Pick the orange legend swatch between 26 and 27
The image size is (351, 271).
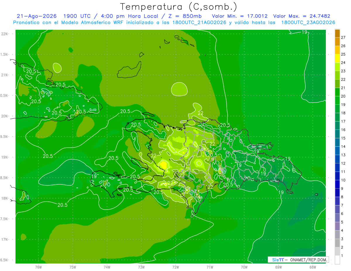click(x=337, y=42)
